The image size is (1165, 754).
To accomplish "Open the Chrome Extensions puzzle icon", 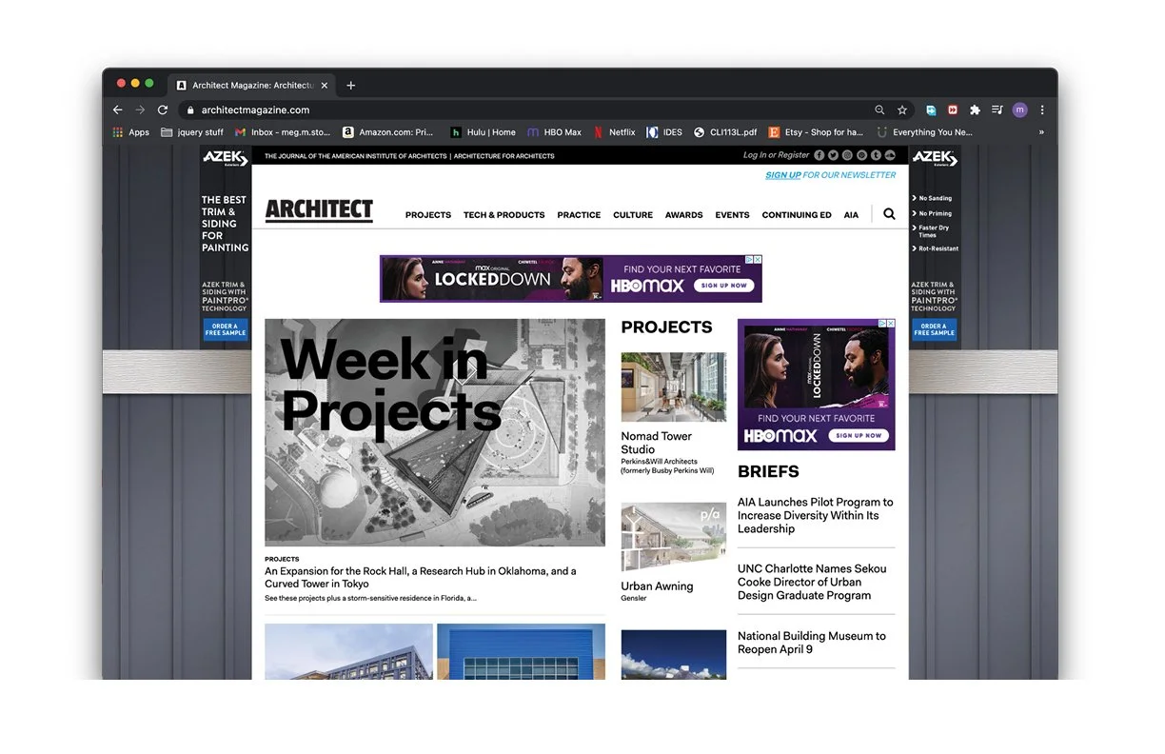I will coord(975,110).
